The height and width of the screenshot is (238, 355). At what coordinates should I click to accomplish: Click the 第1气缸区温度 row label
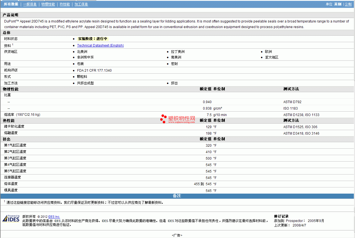pos(15,145)
